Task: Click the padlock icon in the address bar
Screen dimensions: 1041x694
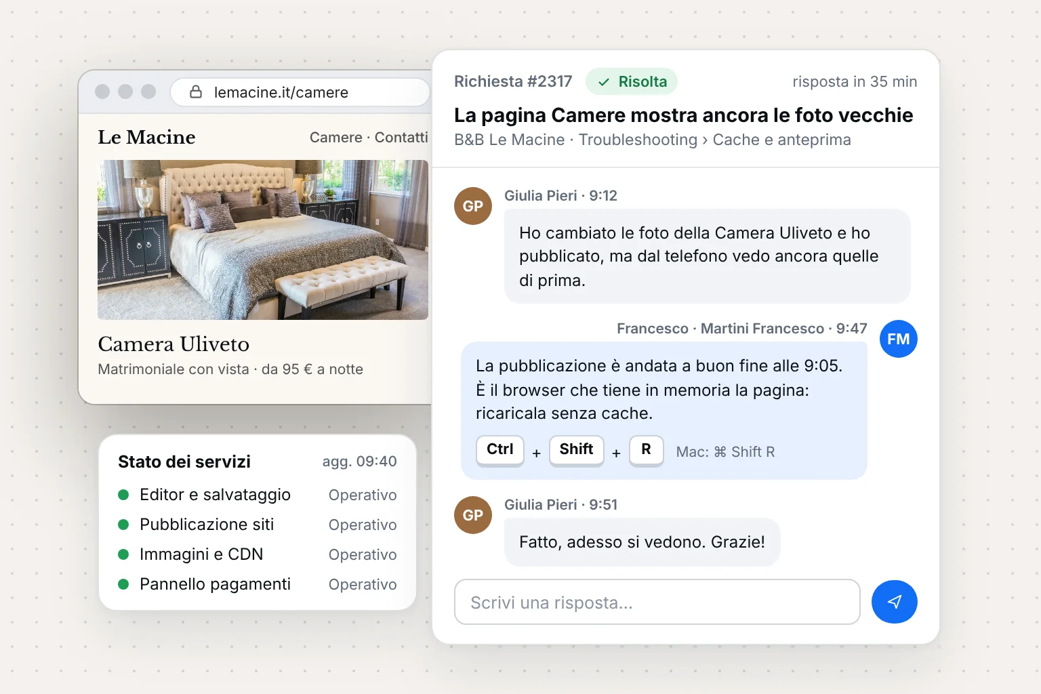Action: (x=196, y=92)
